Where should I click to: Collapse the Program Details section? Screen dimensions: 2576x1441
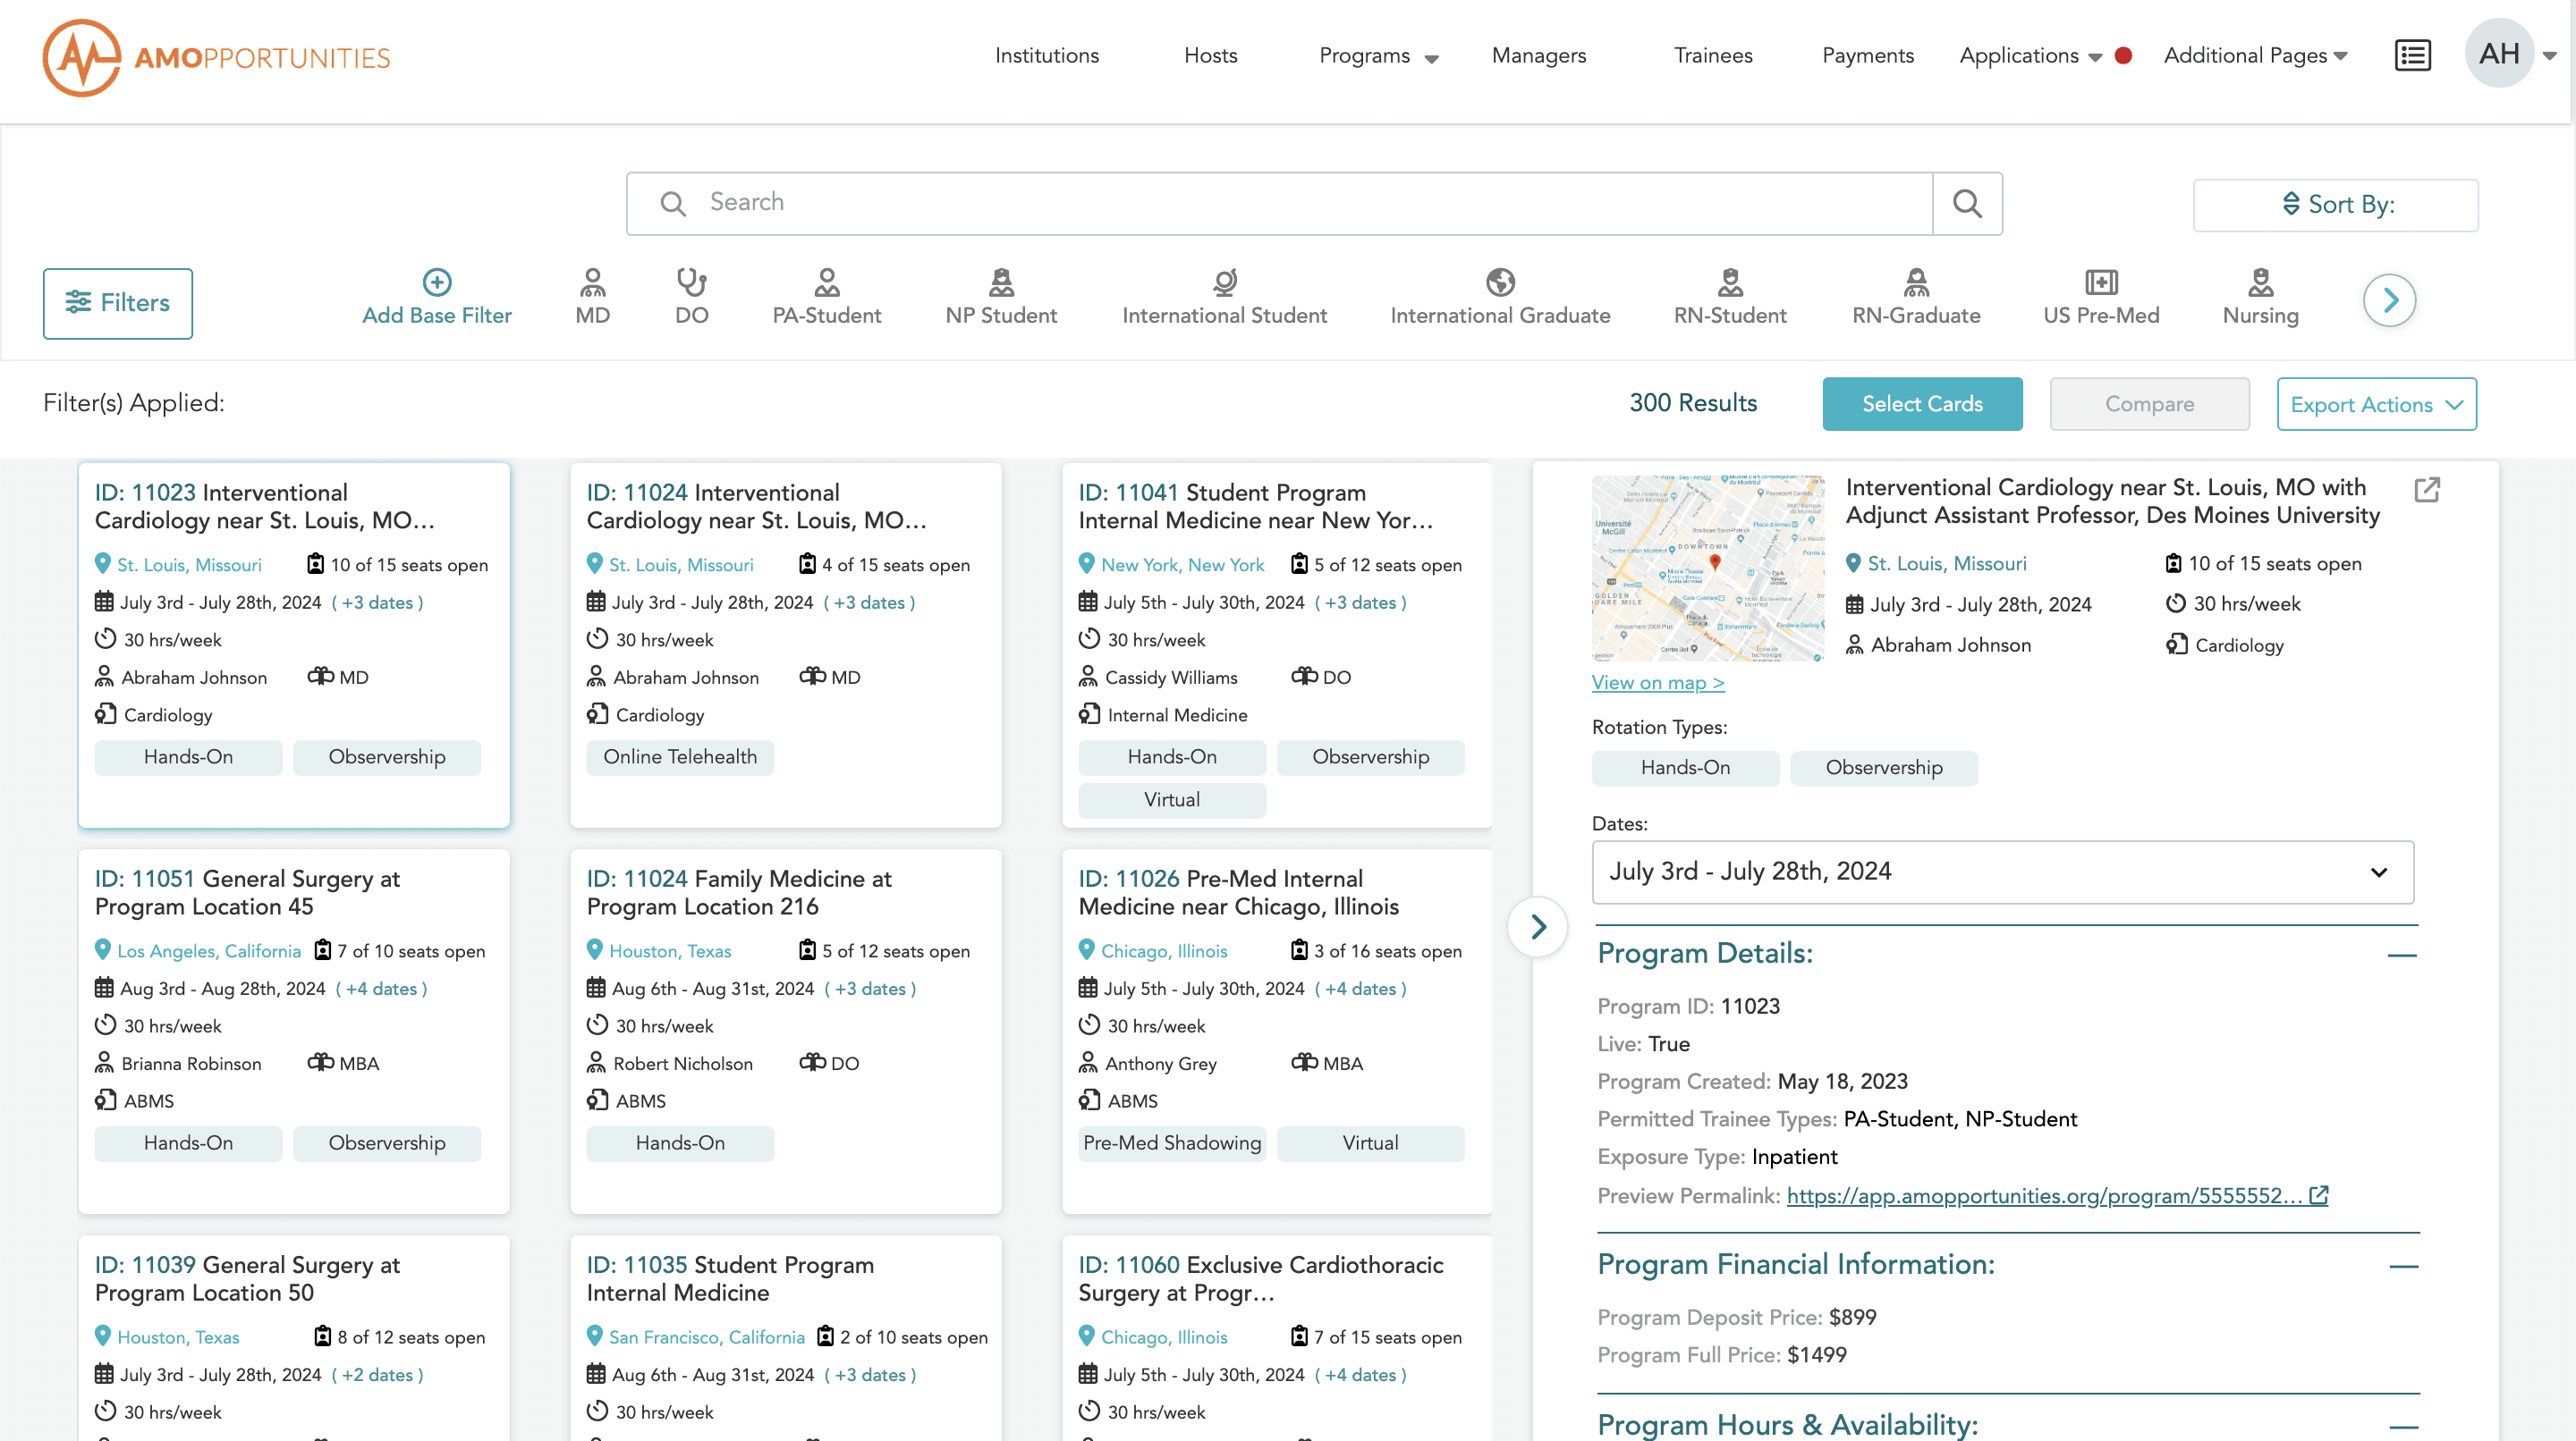pyautogui.click(x=2402, y=955)
